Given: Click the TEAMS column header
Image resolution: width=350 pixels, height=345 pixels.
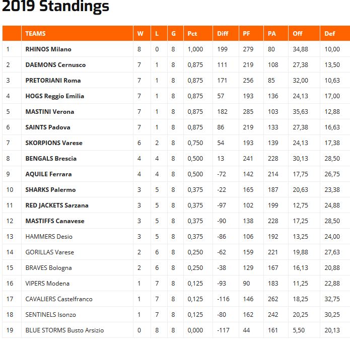Looking at the screenshot, I should click(x=35, y=34).
